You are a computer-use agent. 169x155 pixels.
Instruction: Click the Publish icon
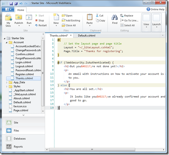click(x=19, y=18)
